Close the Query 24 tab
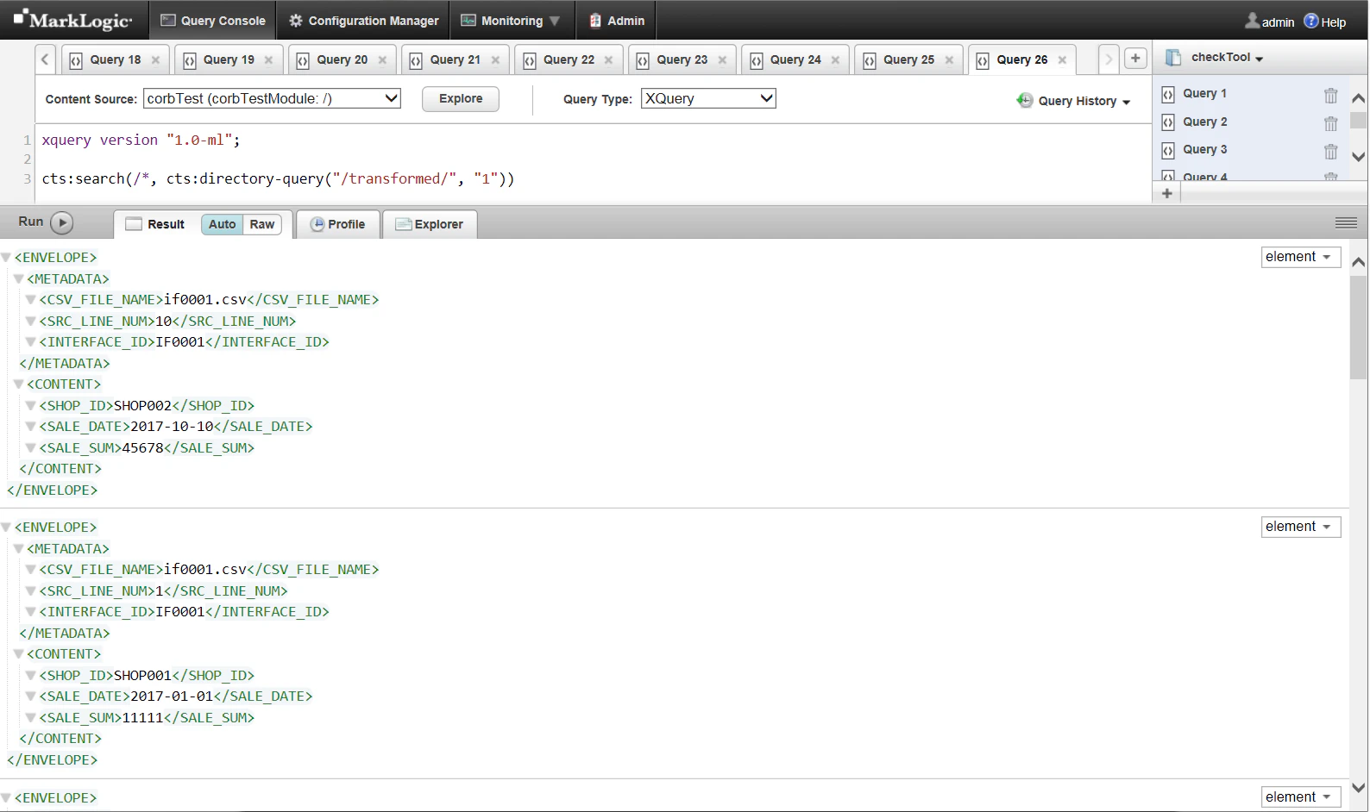Image resolution: width=1370 pixels, height=812 pixels. pos(835,60)
